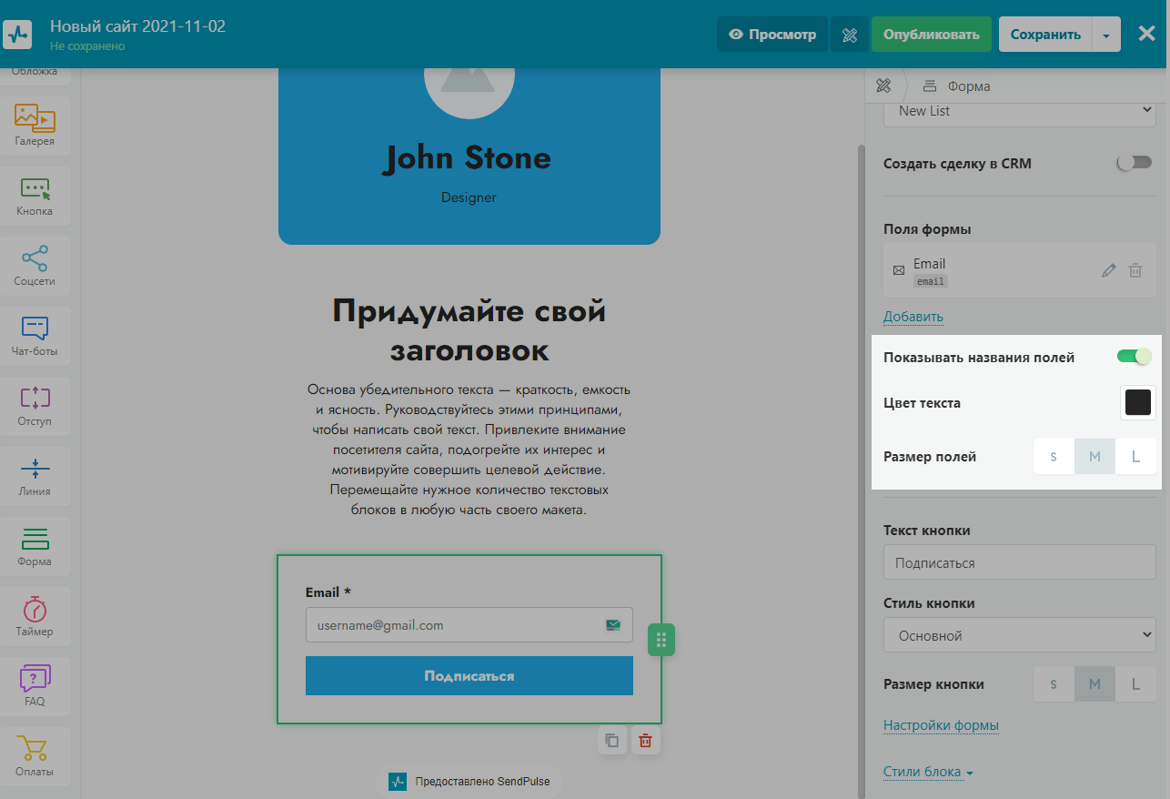The image size is (1170, 799).
Task: Add a FAQ block
Action: click(x=35, y=685)
